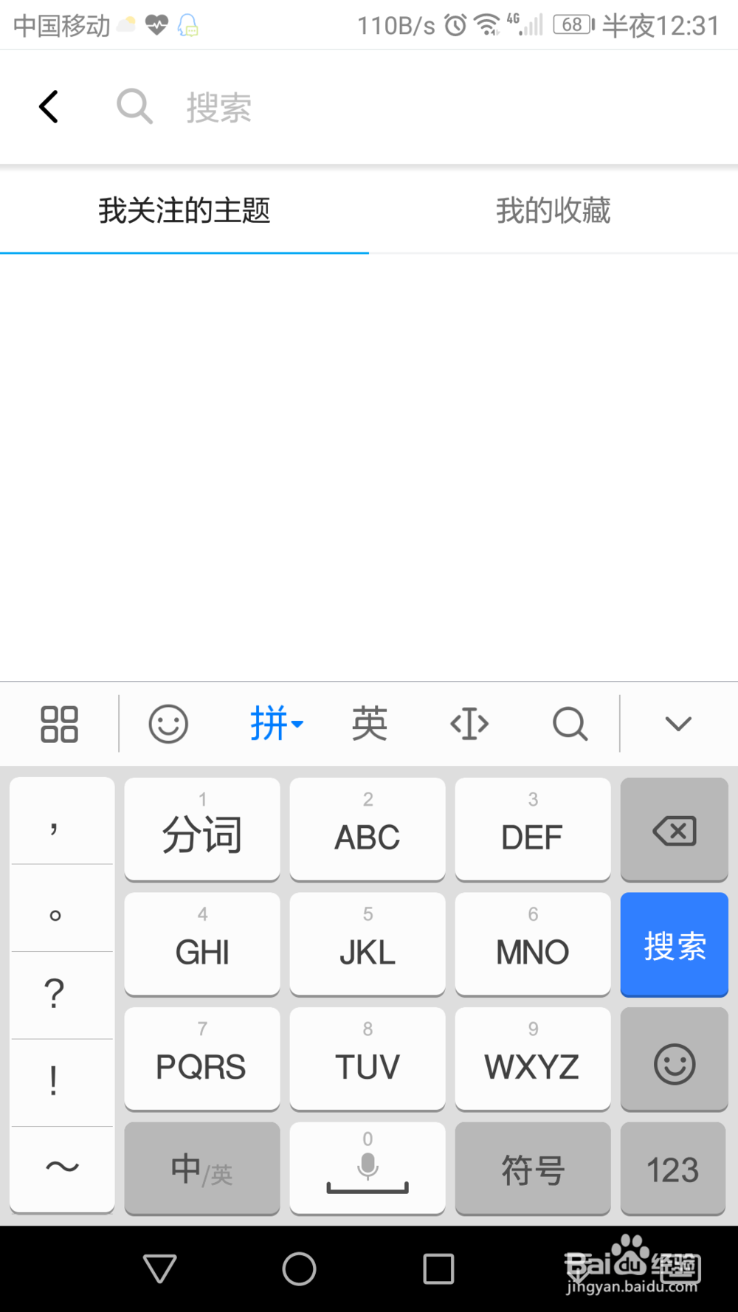The image size is (738, 1312).
Task: Select 我关注的主题 tab
Action: coord(184,211)
